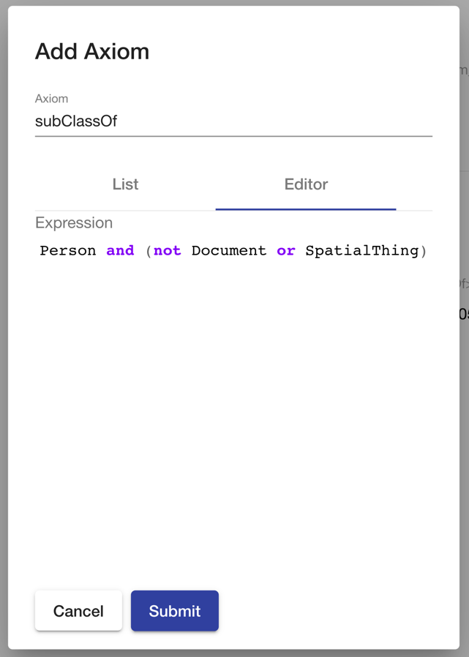Screen dimensions: 469x657
Task: Submit the subClassOf axiom
Action: (174, 611)
